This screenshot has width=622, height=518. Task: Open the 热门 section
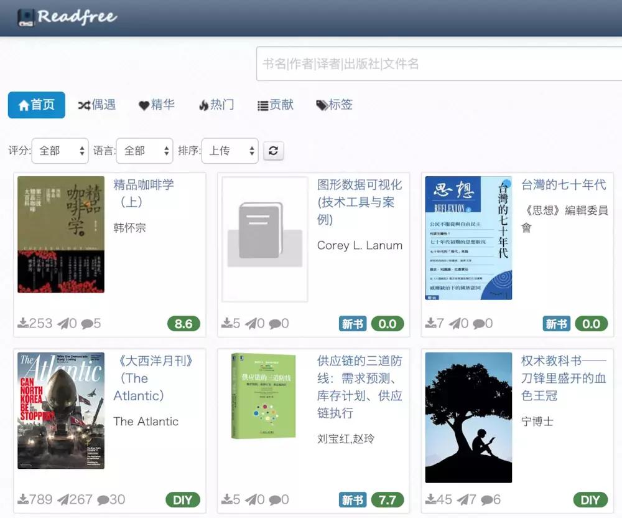click(216, 105)
